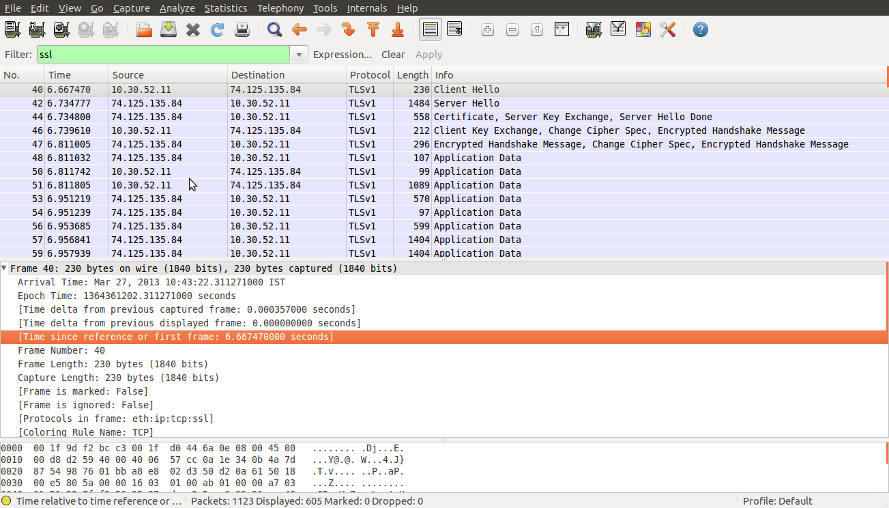Select the Server Hello packet row

click(x=273, y=102)
